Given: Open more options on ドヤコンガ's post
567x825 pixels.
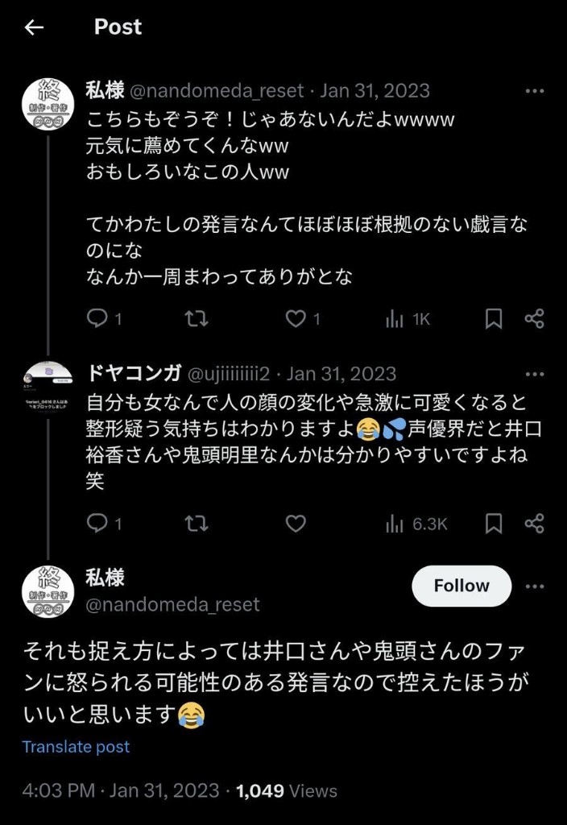Looking at the screenshot, I should tap(534, 374).
